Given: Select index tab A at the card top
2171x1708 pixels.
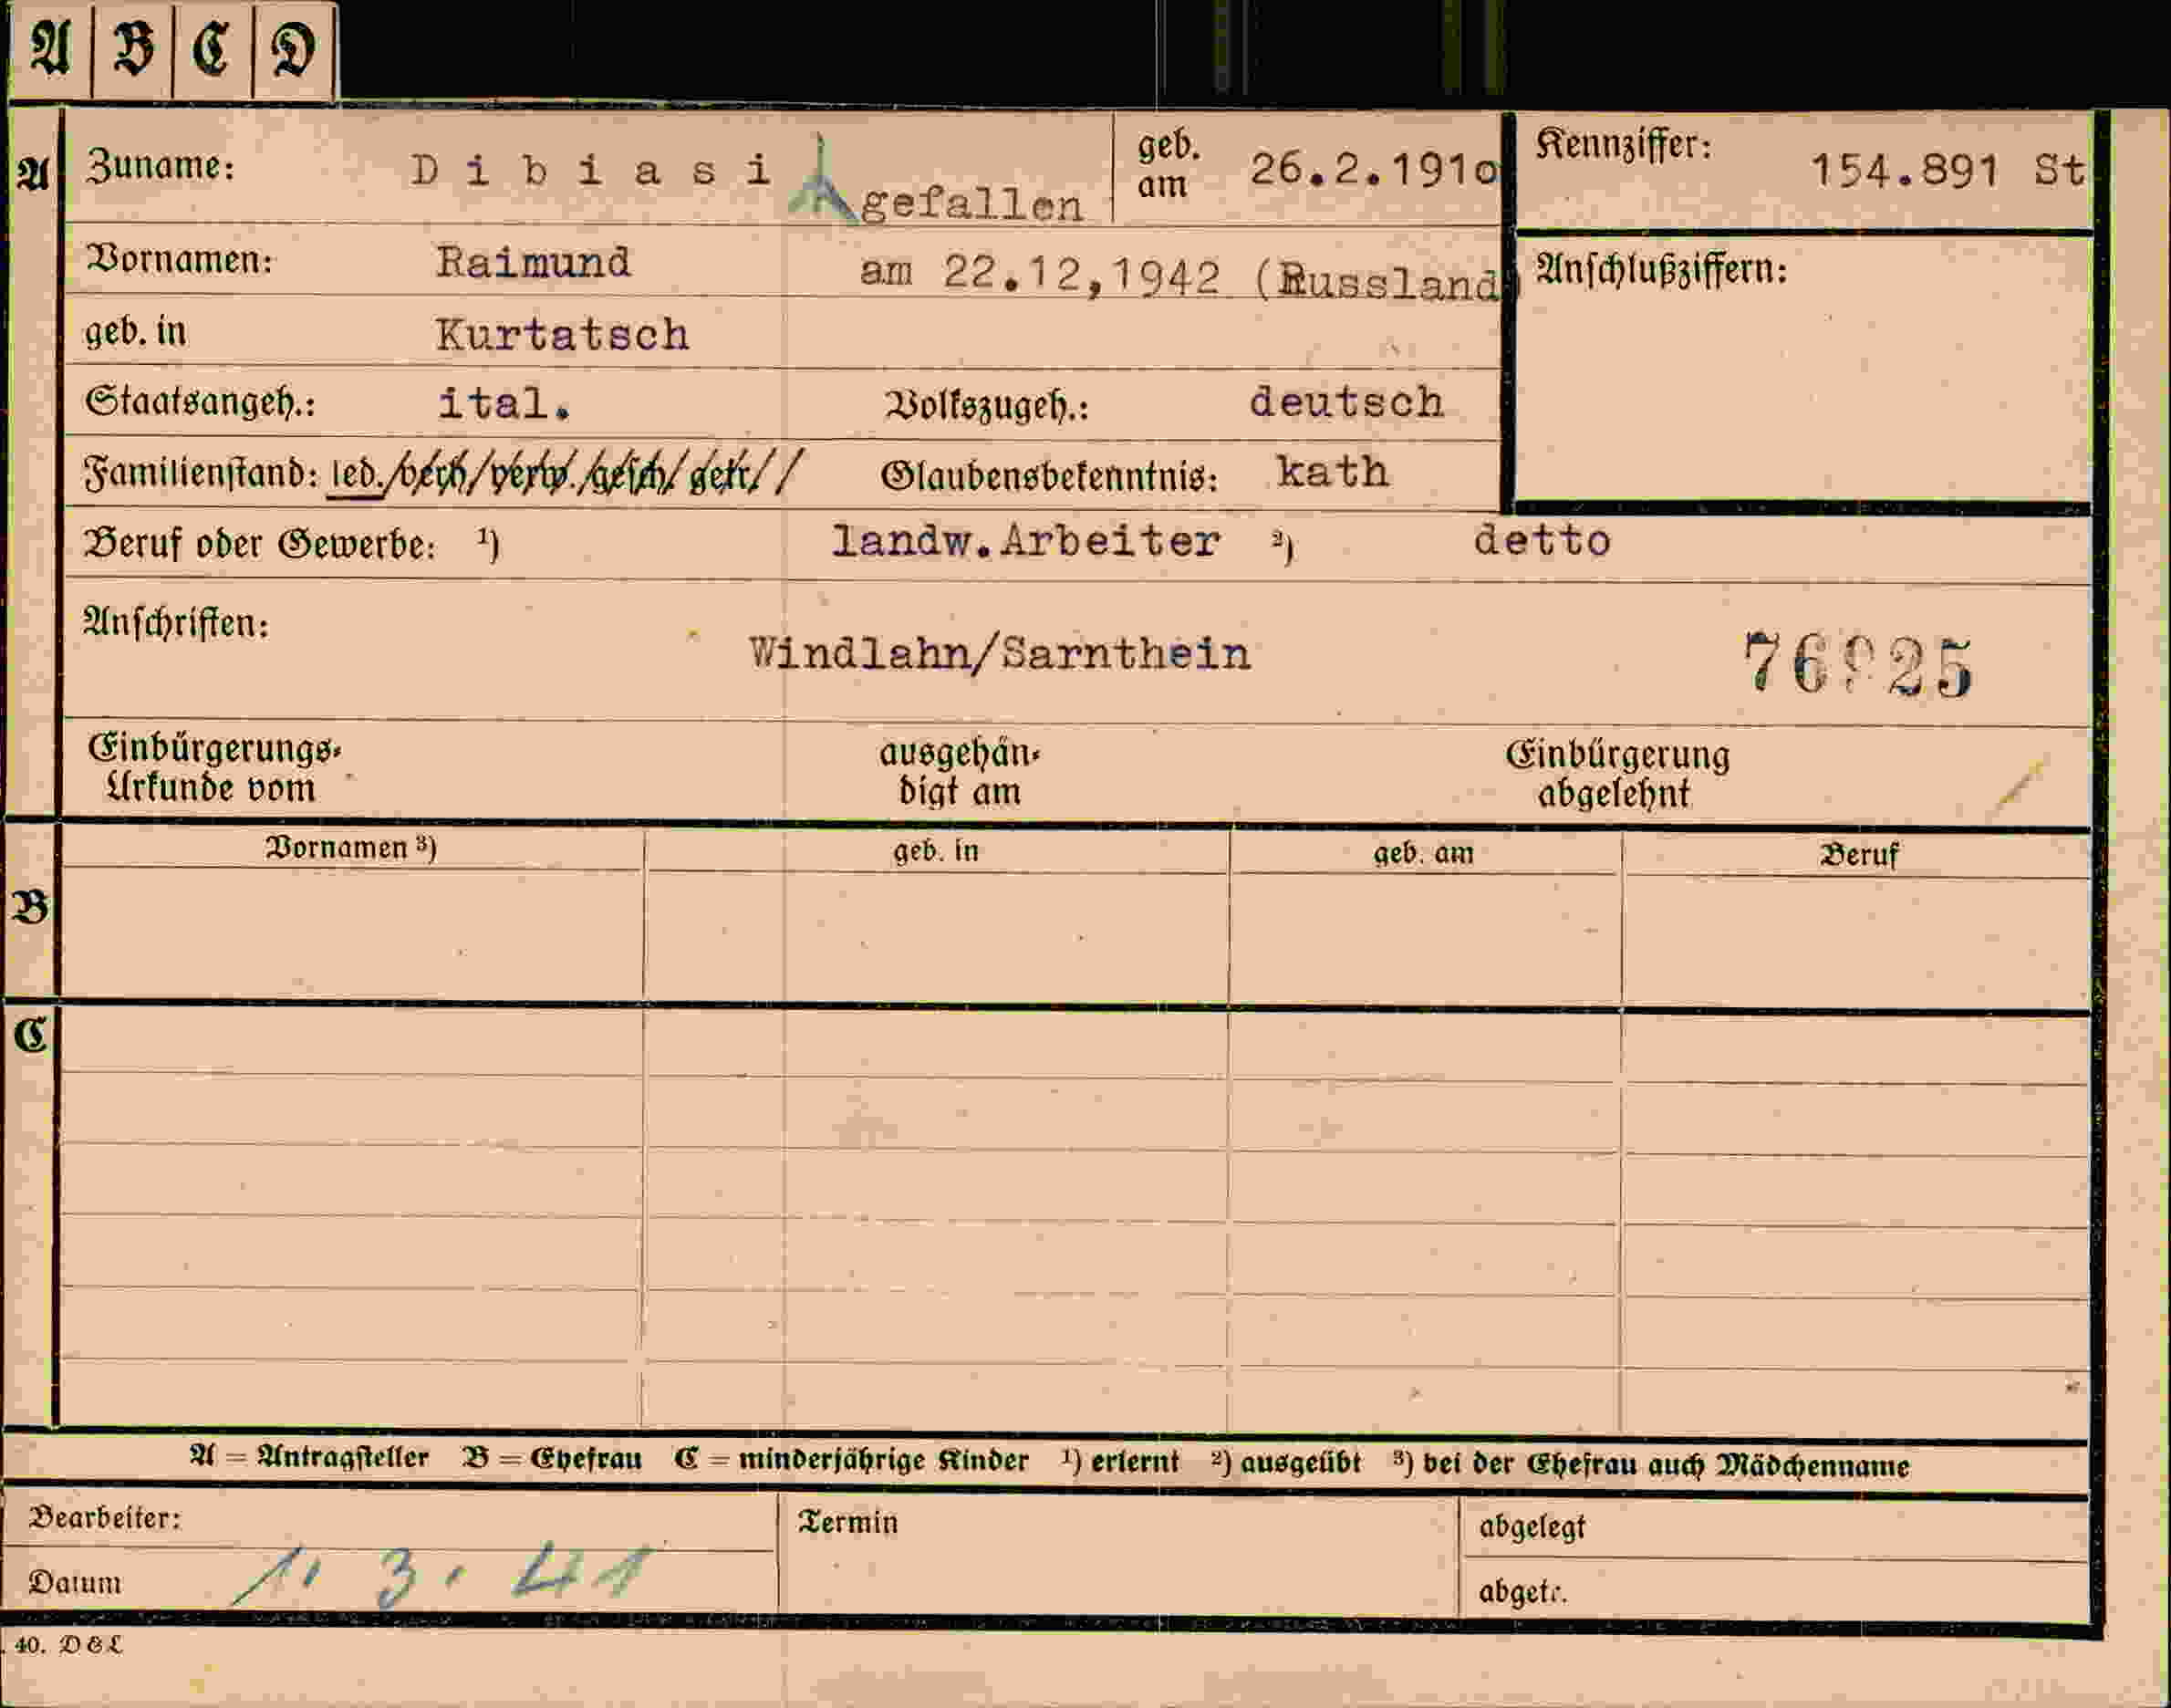Looking at the screenshot, I should (49, 49).
